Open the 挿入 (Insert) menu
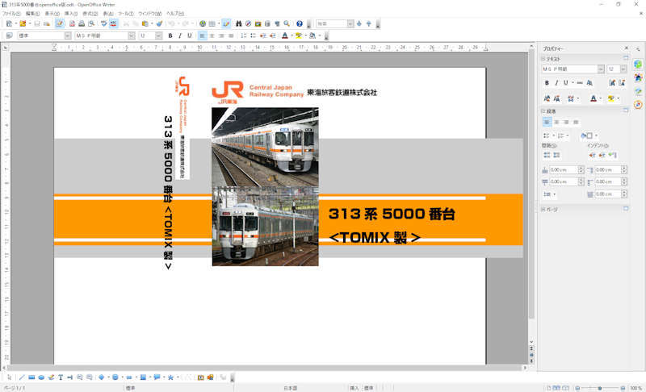This screenshot has width=646, height=392. coord(71,14)
